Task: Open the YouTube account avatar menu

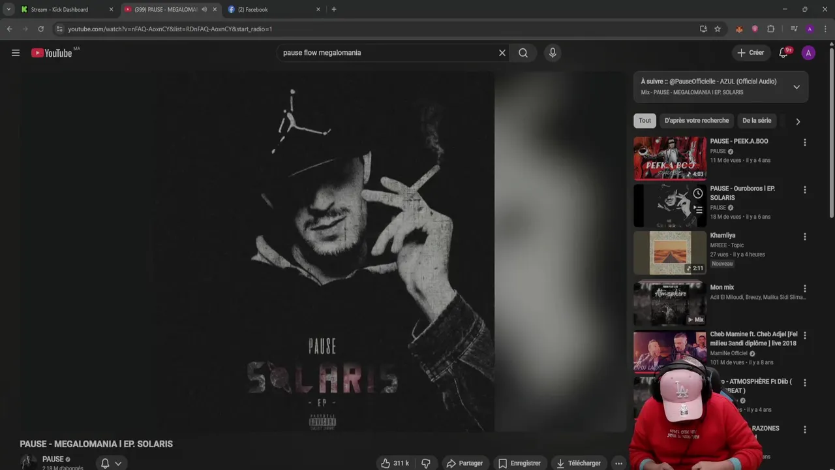Action: pos(808,53)
